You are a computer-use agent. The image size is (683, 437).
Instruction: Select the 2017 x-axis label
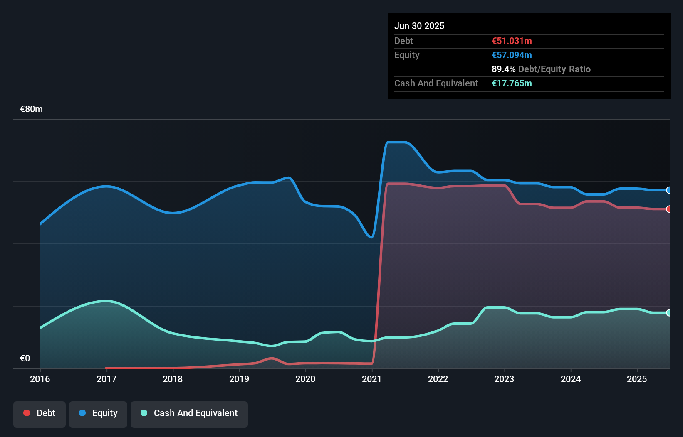pyautogui.click(x=106, y=379)
